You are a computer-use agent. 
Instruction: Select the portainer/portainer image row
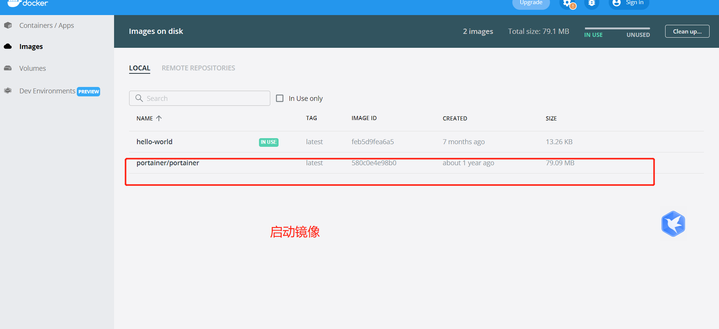[416, 163]
